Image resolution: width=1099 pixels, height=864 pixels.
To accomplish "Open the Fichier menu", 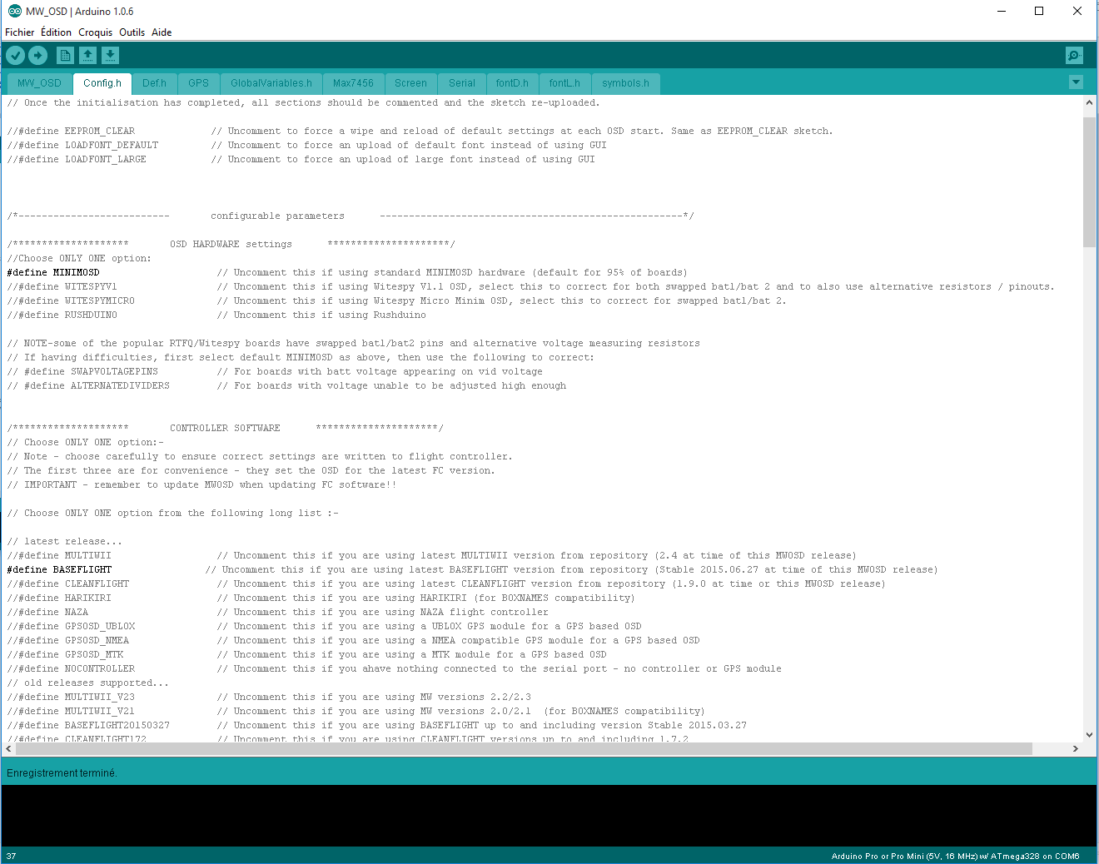I will click(20, 32).
